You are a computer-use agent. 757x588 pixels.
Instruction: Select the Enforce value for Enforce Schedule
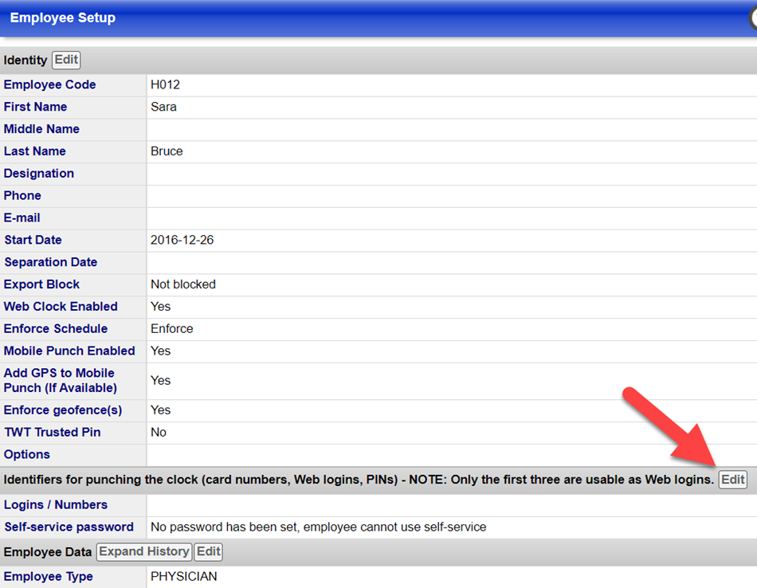pos(172,329)
